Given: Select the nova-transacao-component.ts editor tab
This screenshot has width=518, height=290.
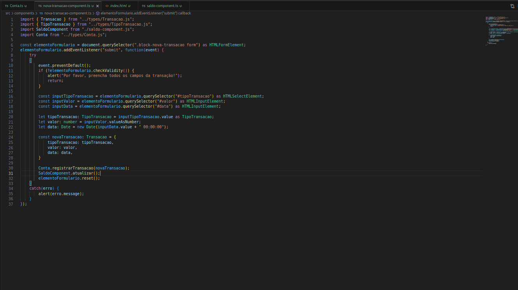Looking at the screenshot, I should [x=66, y=6].
